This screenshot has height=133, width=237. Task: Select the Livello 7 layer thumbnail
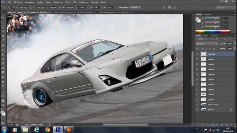[203, 99]
